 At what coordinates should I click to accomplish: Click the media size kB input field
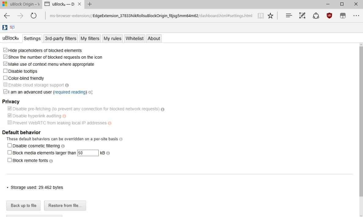pyautogui.click(x=88, y=153)
